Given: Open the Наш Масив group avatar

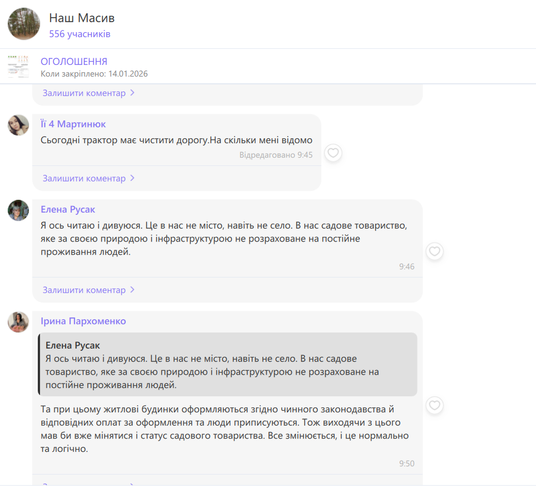Looking at the screenshot, I should [23, 24].
